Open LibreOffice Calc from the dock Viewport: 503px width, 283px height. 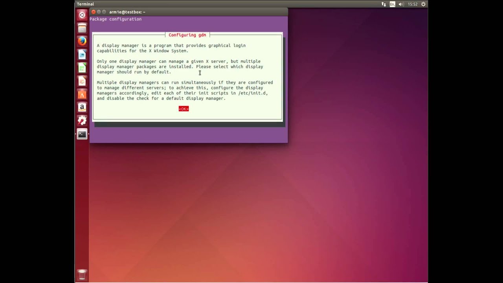[x=82, y=68]
